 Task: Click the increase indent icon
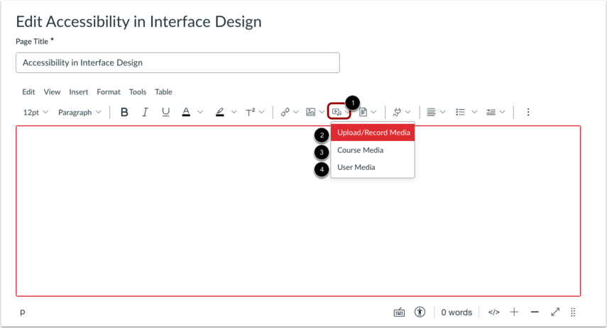[491, 112]
